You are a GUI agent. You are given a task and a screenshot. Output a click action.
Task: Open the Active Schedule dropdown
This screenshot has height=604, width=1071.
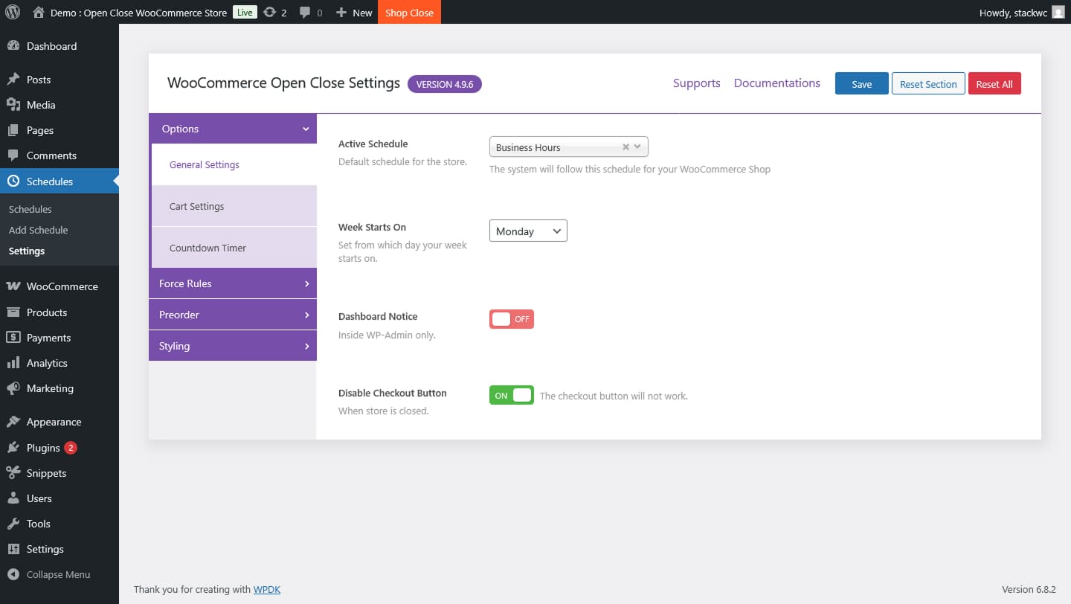[569, 147]
